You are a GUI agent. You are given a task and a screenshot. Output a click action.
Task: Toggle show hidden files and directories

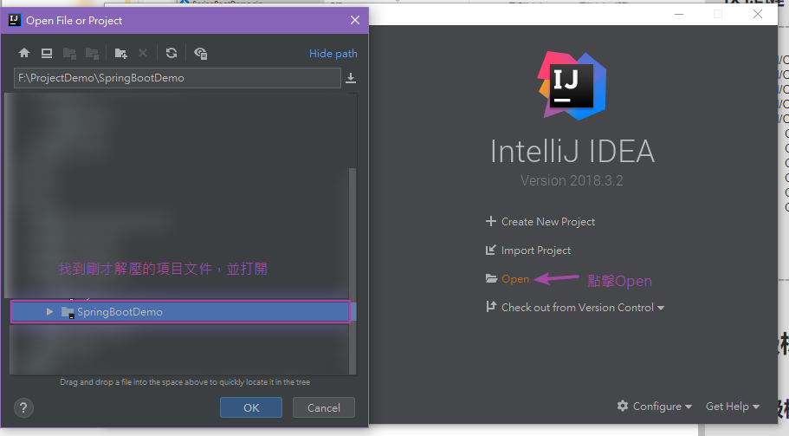pyautogui.click(x=201, y=53)
